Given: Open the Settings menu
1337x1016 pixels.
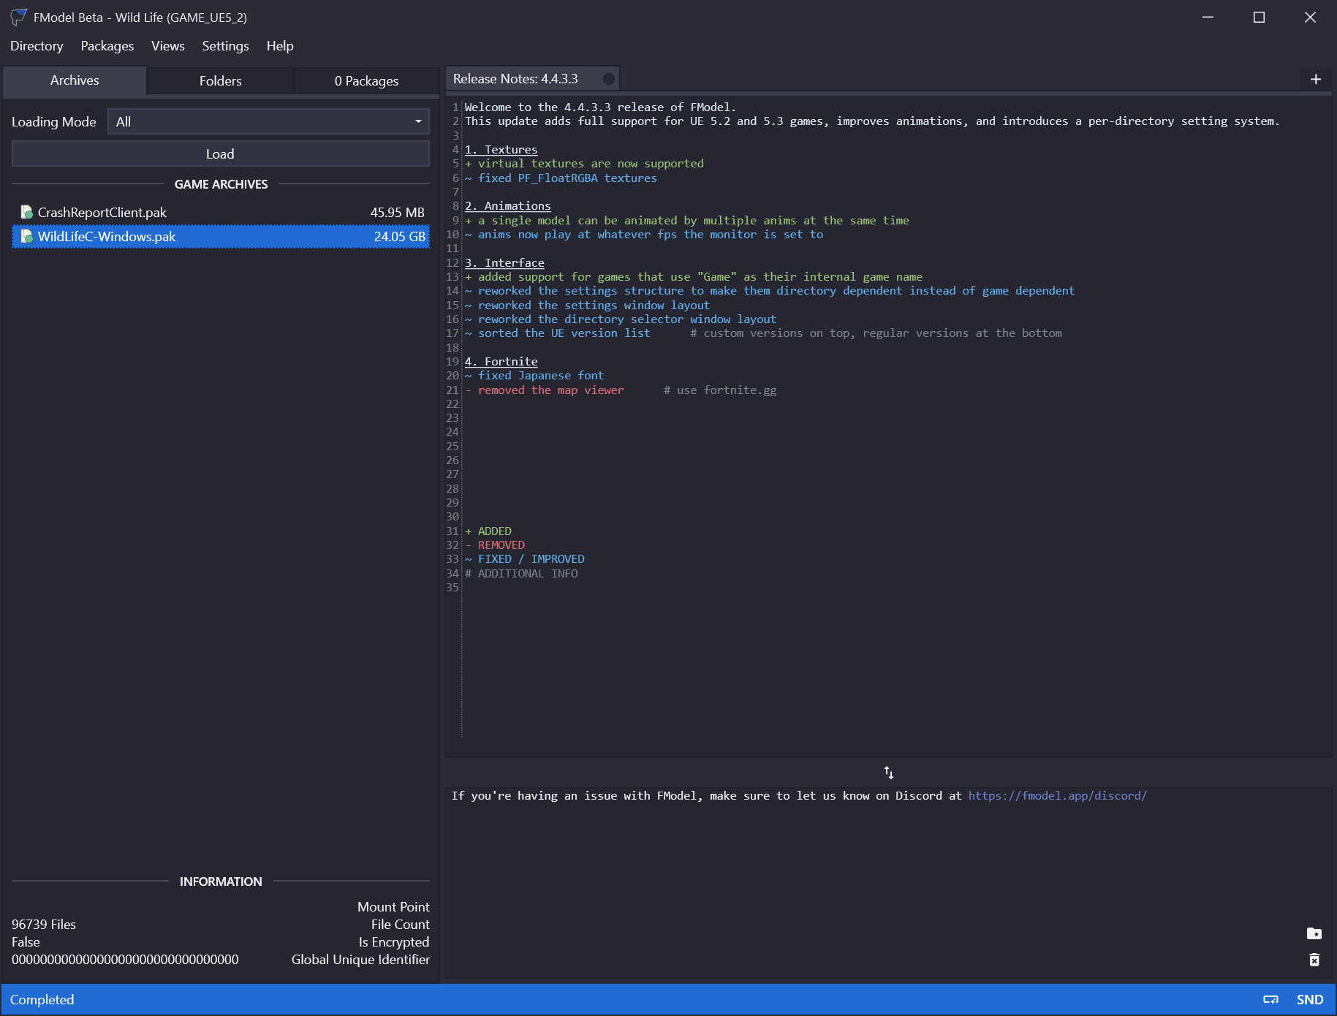Looking at the screenshot, I should pyautogui.click(x=225, y=46).
